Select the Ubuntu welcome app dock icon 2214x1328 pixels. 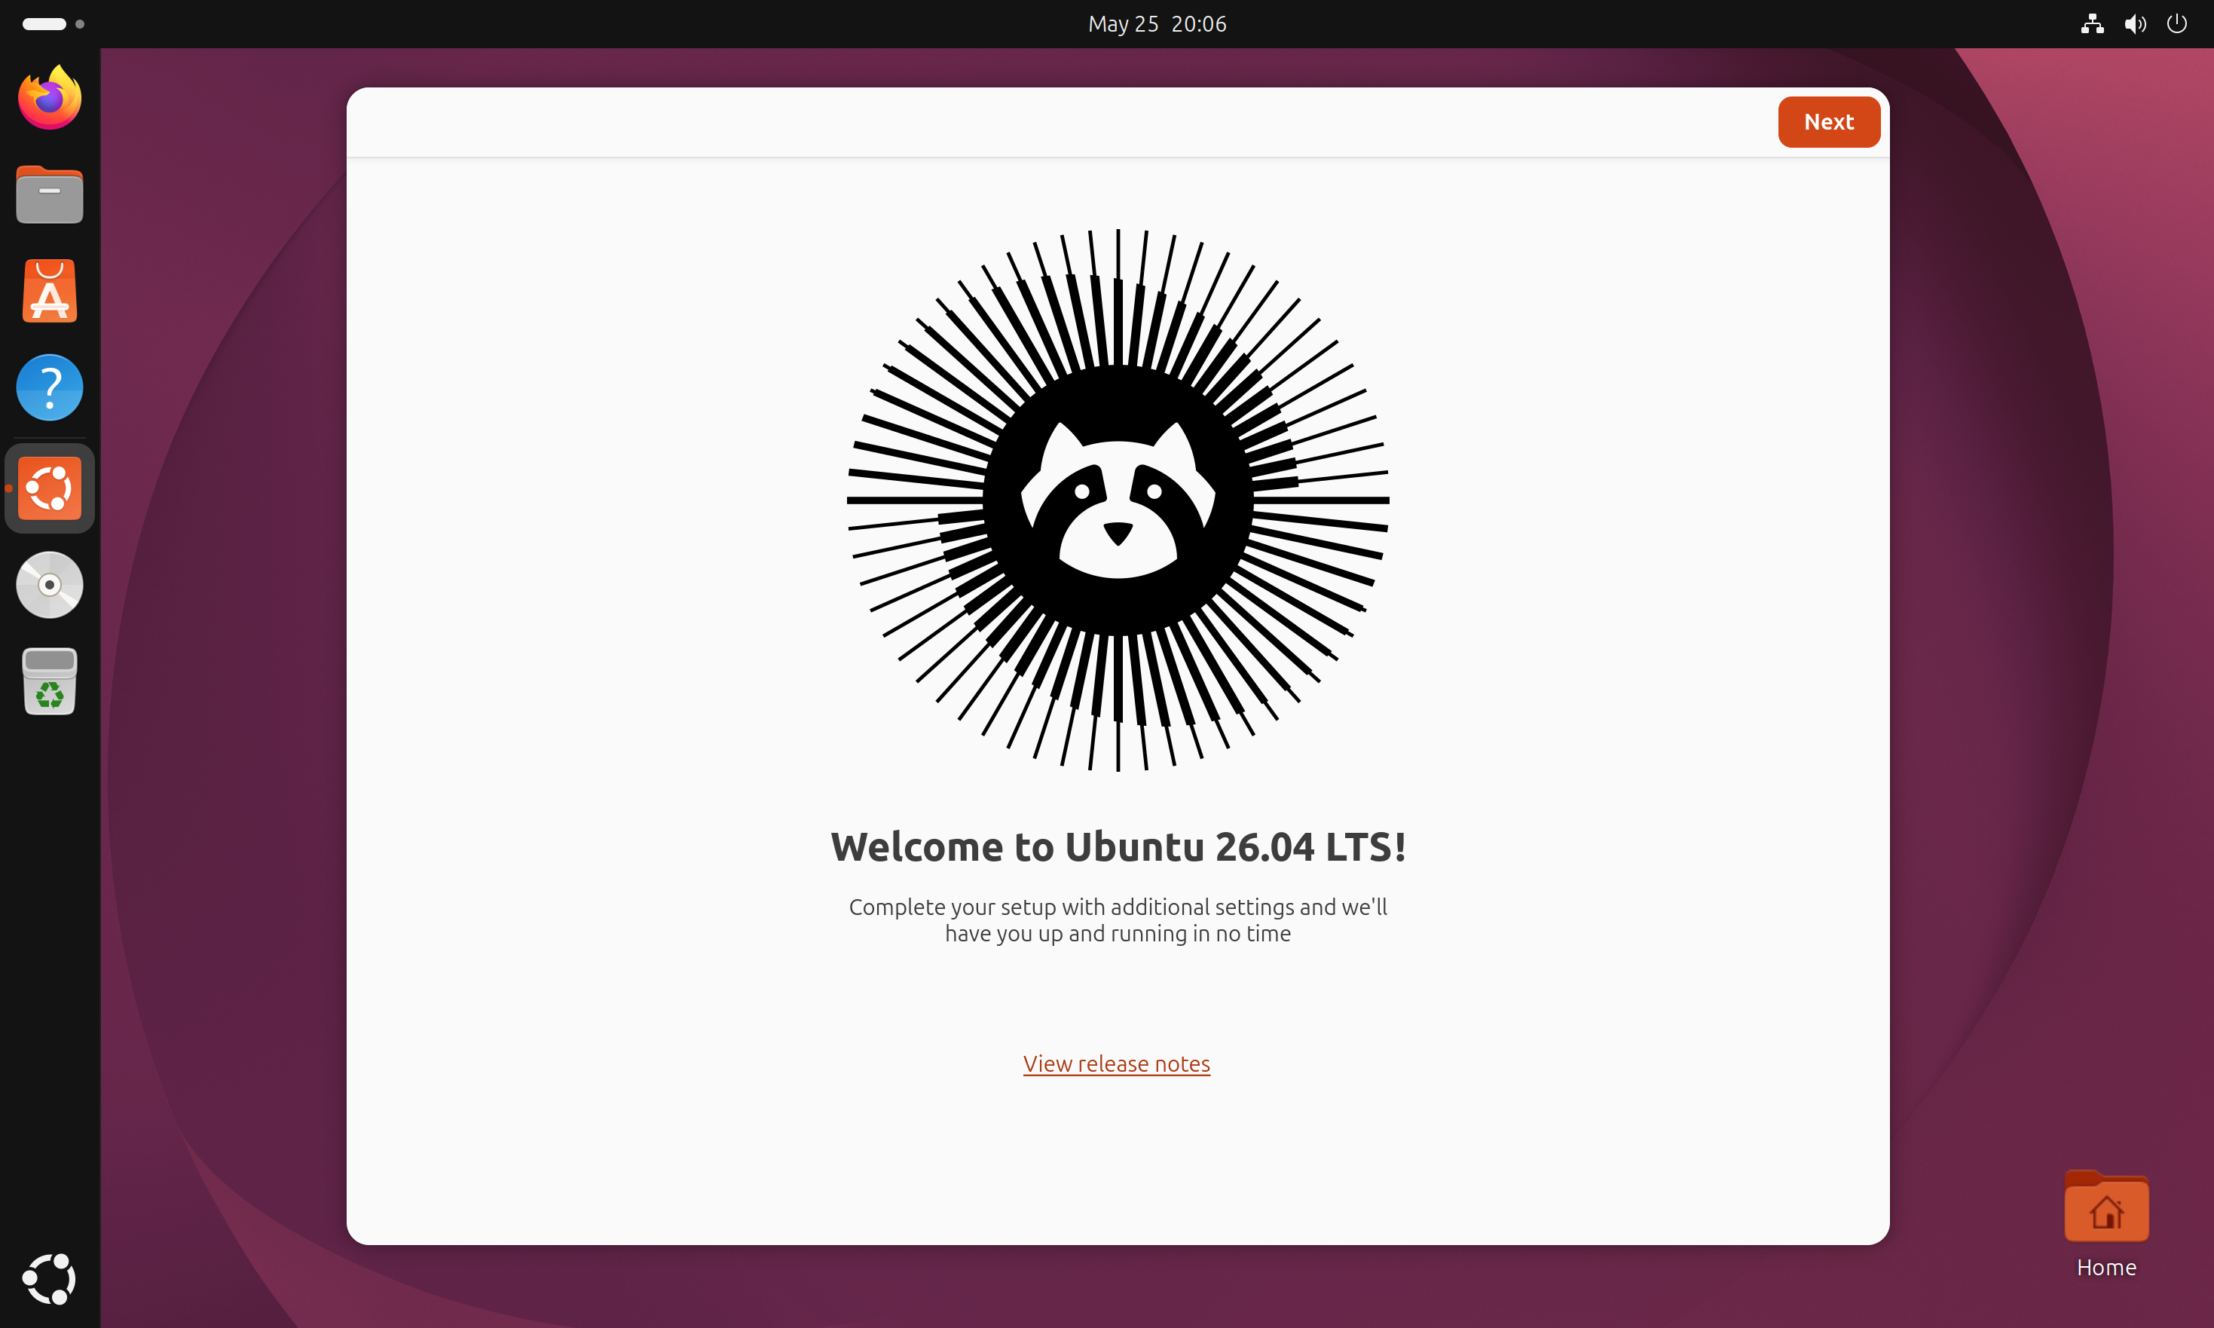tap(50, 488)
